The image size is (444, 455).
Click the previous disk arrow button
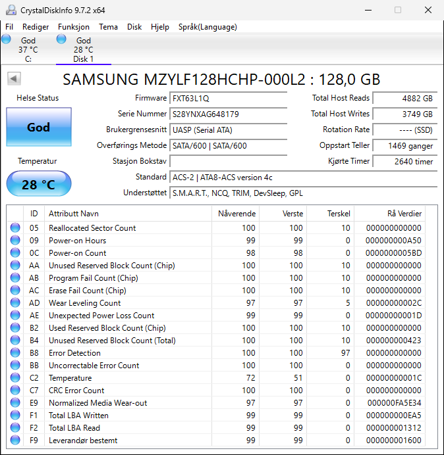coord(14,79)
